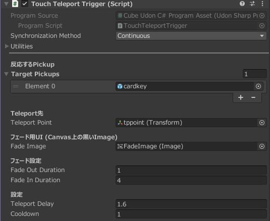
Task: Open the component three-dot context menu
Action: click(x=262, y=4)
